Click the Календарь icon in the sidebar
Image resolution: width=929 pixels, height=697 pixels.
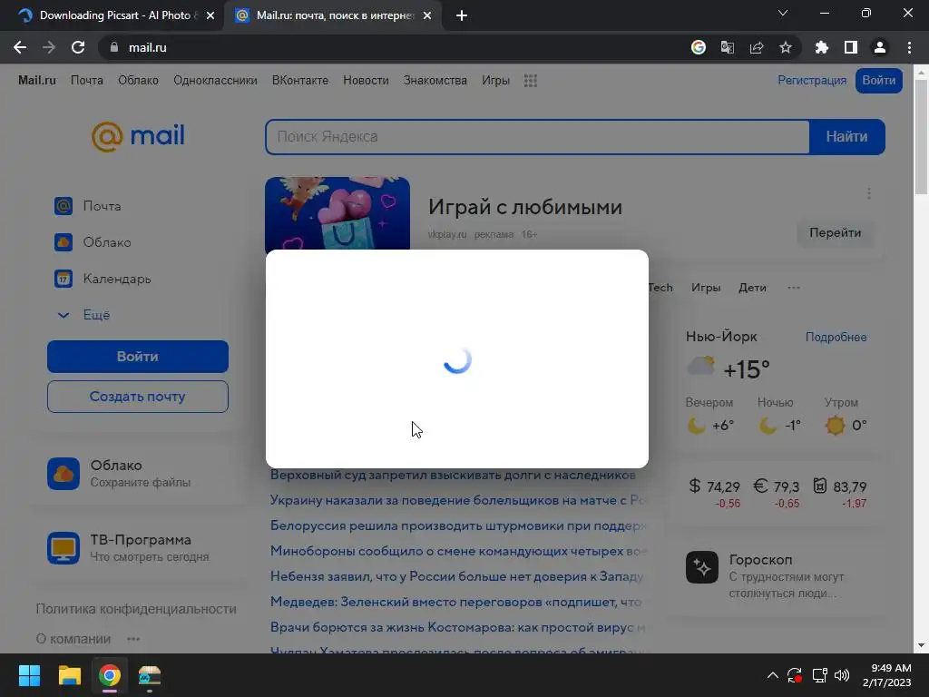coord(64,279)
